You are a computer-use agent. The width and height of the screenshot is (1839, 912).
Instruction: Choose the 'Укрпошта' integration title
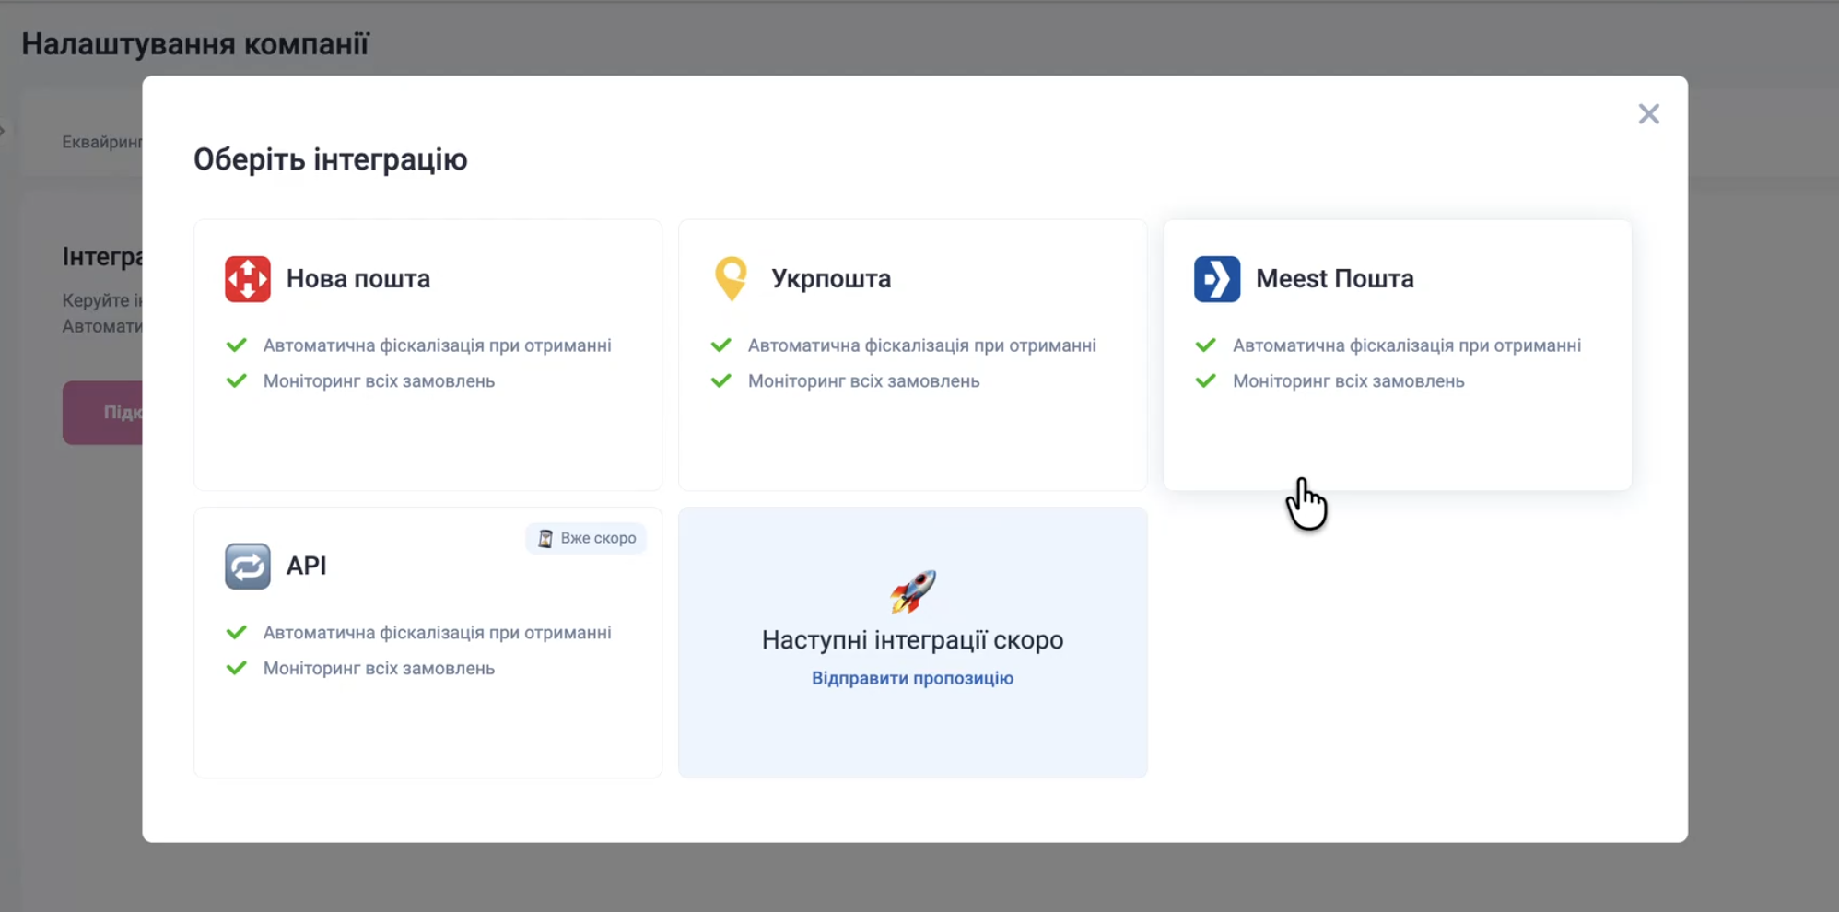[x=830, y=279]
